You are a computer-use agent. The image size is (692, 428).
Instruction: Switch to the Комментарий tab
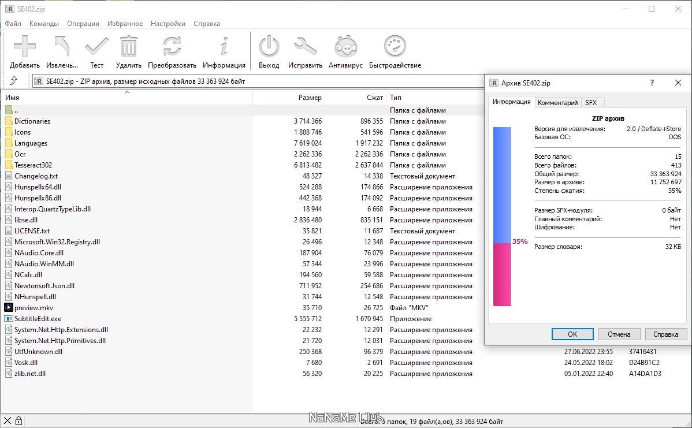[557, 102]
